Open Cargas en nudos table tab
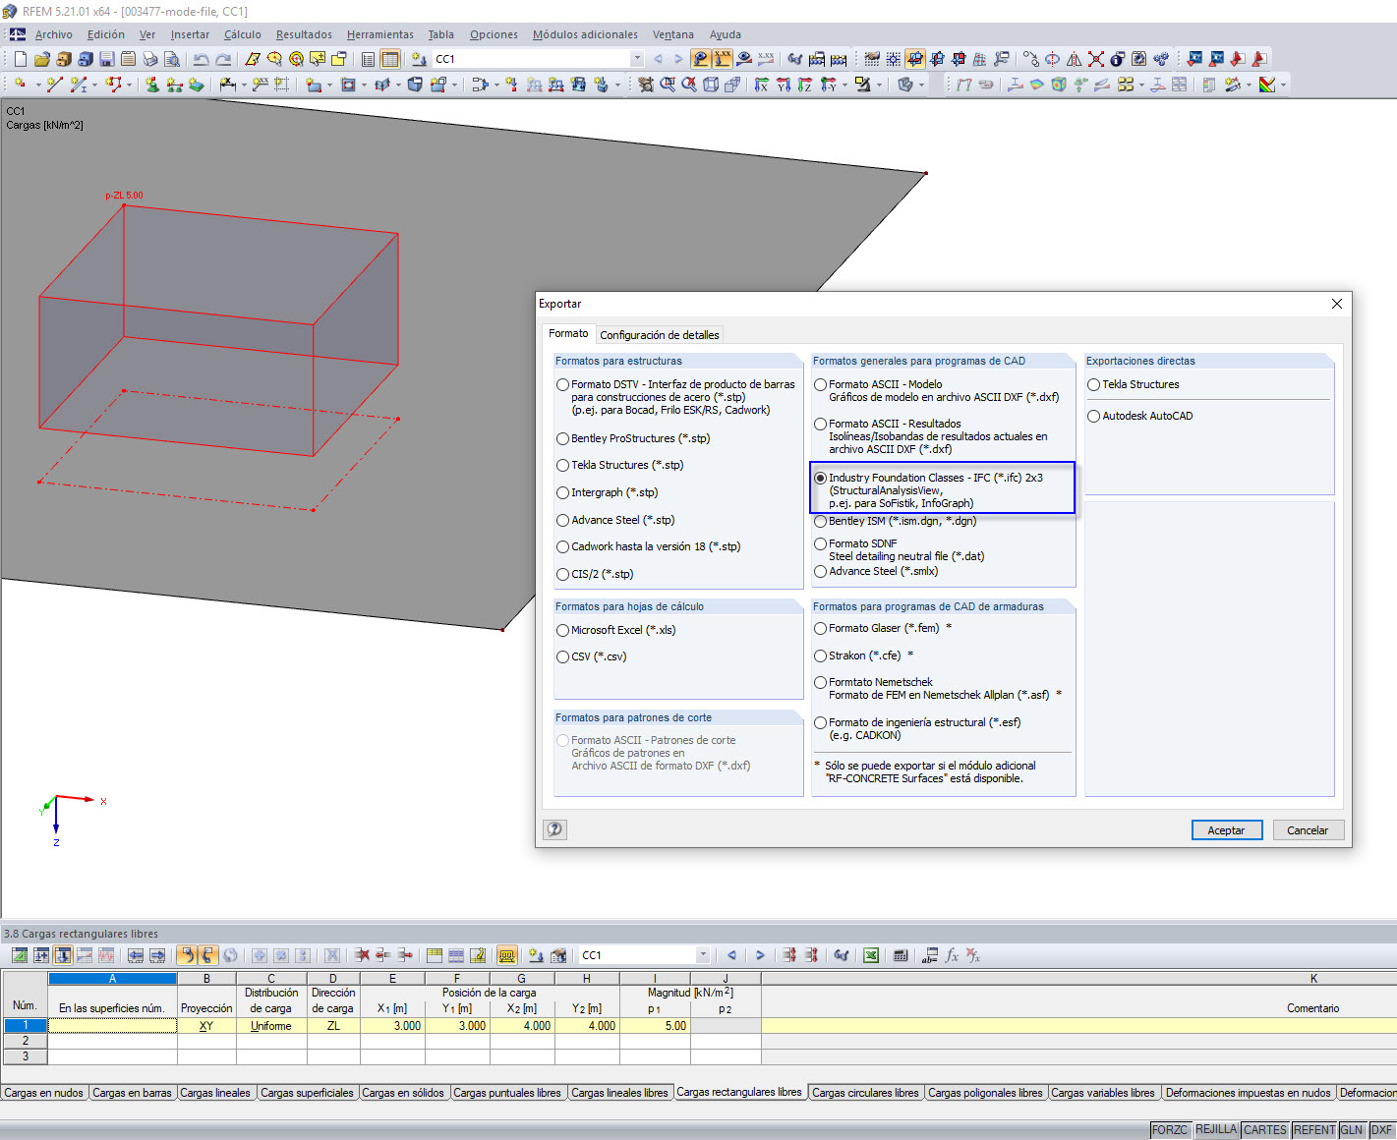Image resolution: width=1397 pixels, height=1140 pixels. tap(44, 1093)
